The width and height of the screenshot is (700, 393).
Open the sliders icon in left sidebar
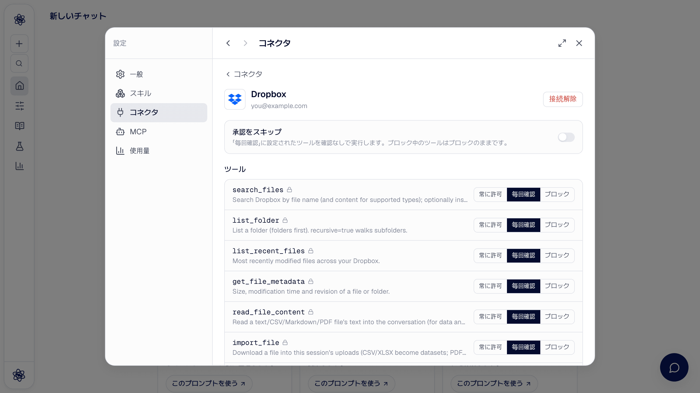point(19,106)
